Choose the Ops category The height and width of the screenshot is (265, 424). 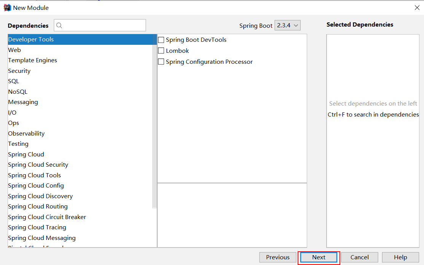(81, 123)
